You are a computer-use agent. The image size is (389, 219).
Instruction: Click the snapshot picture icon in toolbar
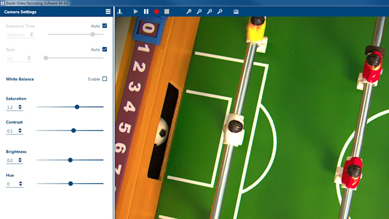(236, 11)
